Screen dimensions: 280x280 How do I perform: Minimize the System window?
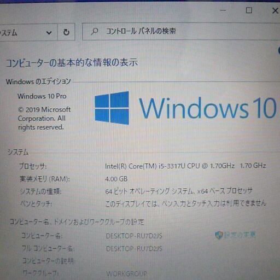click(223, 10)
